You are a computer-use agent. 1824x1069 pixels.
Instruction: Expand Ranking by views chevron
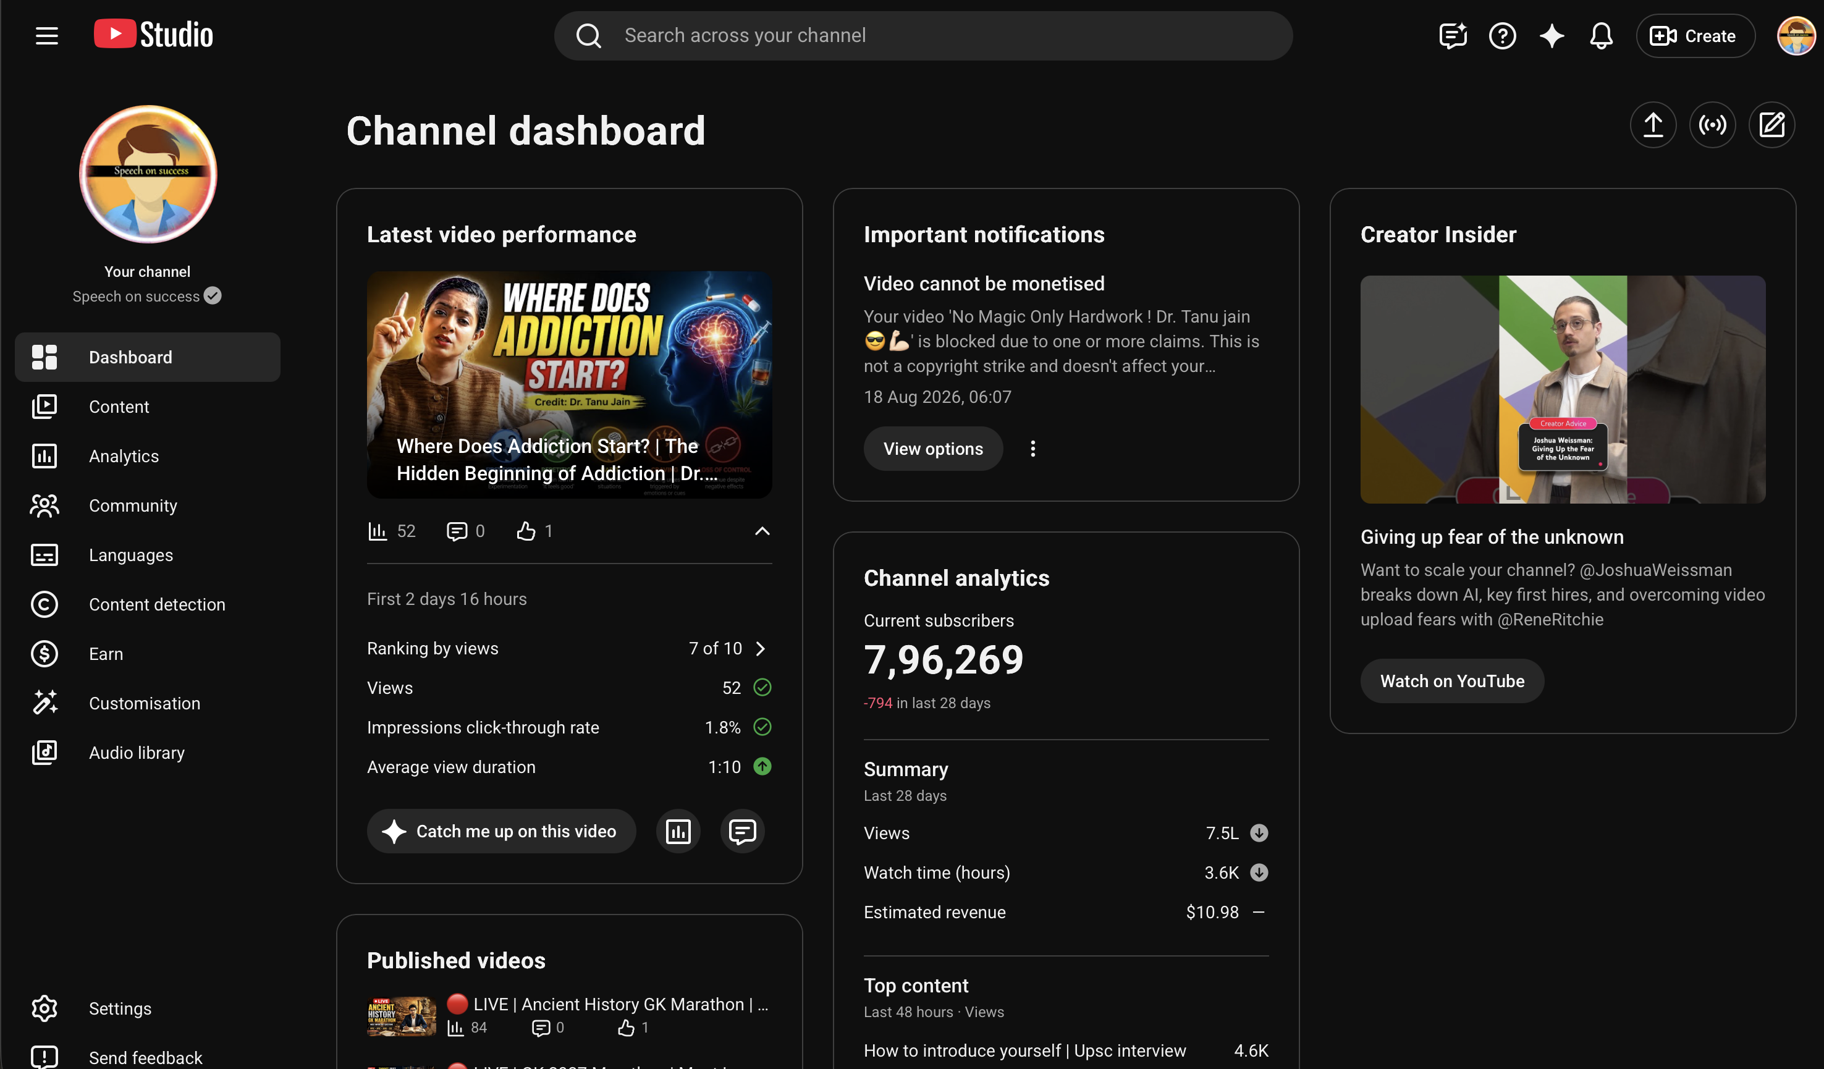click(x=760, y=648)
